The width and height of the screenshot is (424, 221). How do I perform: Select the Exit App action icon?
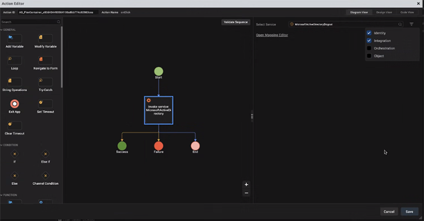(x=15, y=104)
